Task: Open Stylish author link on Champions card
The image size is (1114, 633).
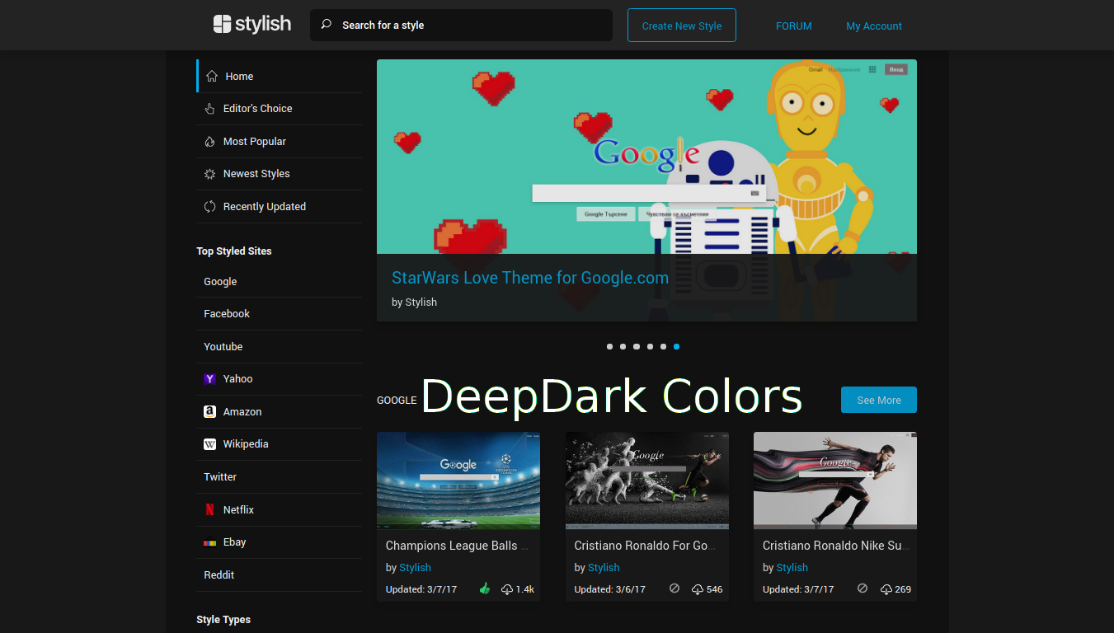Action: tap(415, 568)
